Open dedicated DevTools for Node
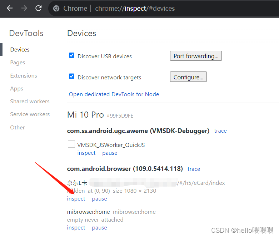The height and width of the screenshot is (237, 279). point(114,94)
